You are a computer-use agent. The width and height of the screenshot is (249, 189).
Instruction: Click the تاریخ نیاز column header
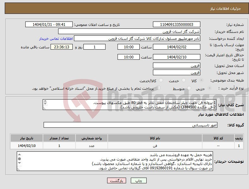coord(27,138)
